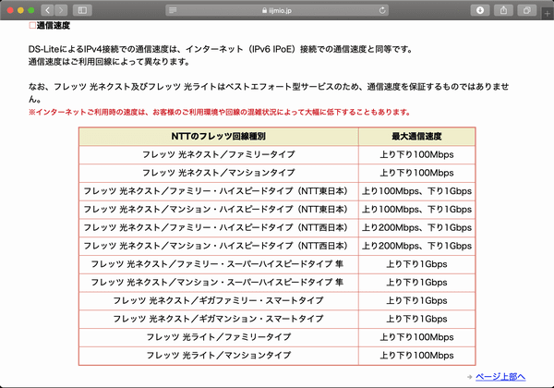Screen dimensions: 554x388
Task: Follow the ページ上部へ link
Action: coord(500,377)
